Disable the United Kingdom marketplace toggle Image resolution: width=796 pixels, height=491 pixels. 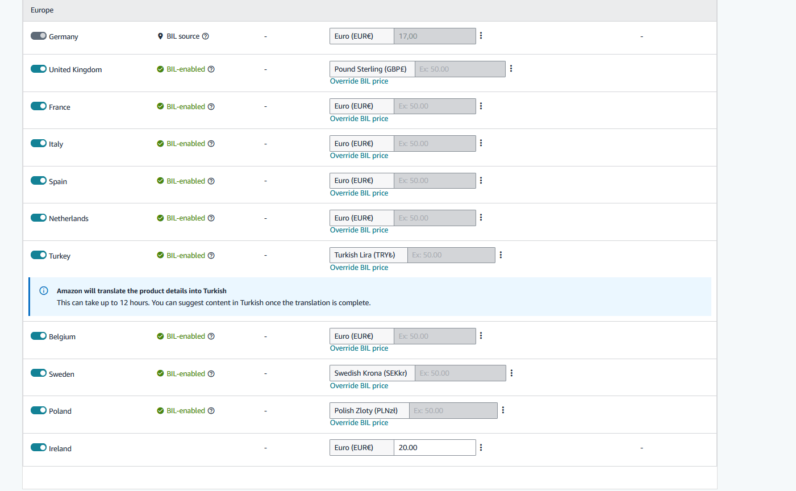(39, 69)
